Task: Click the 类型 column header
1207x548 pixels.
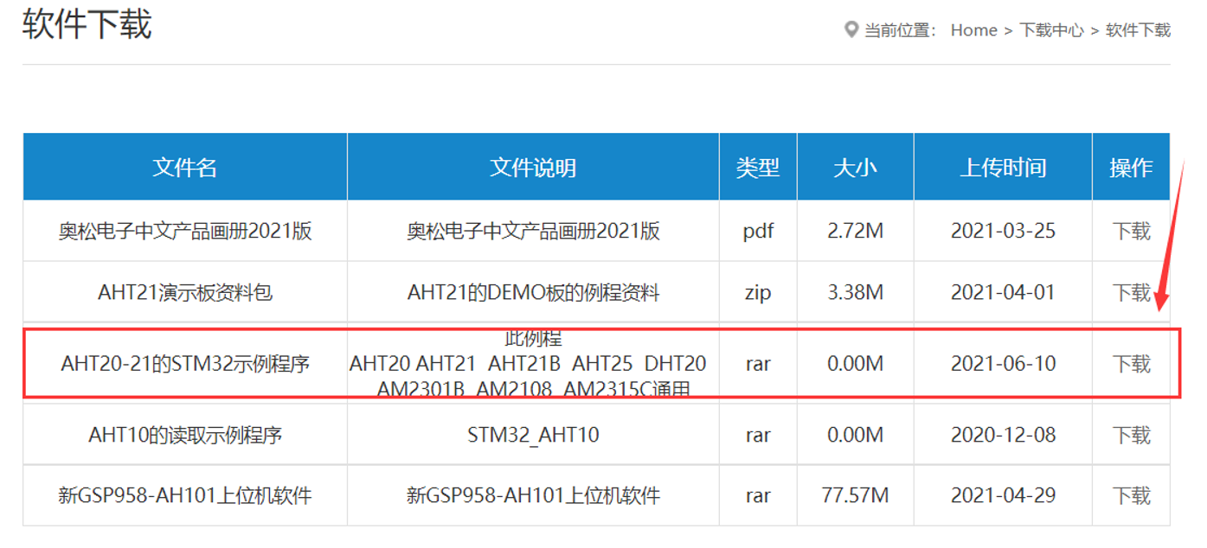Action: 758,167
